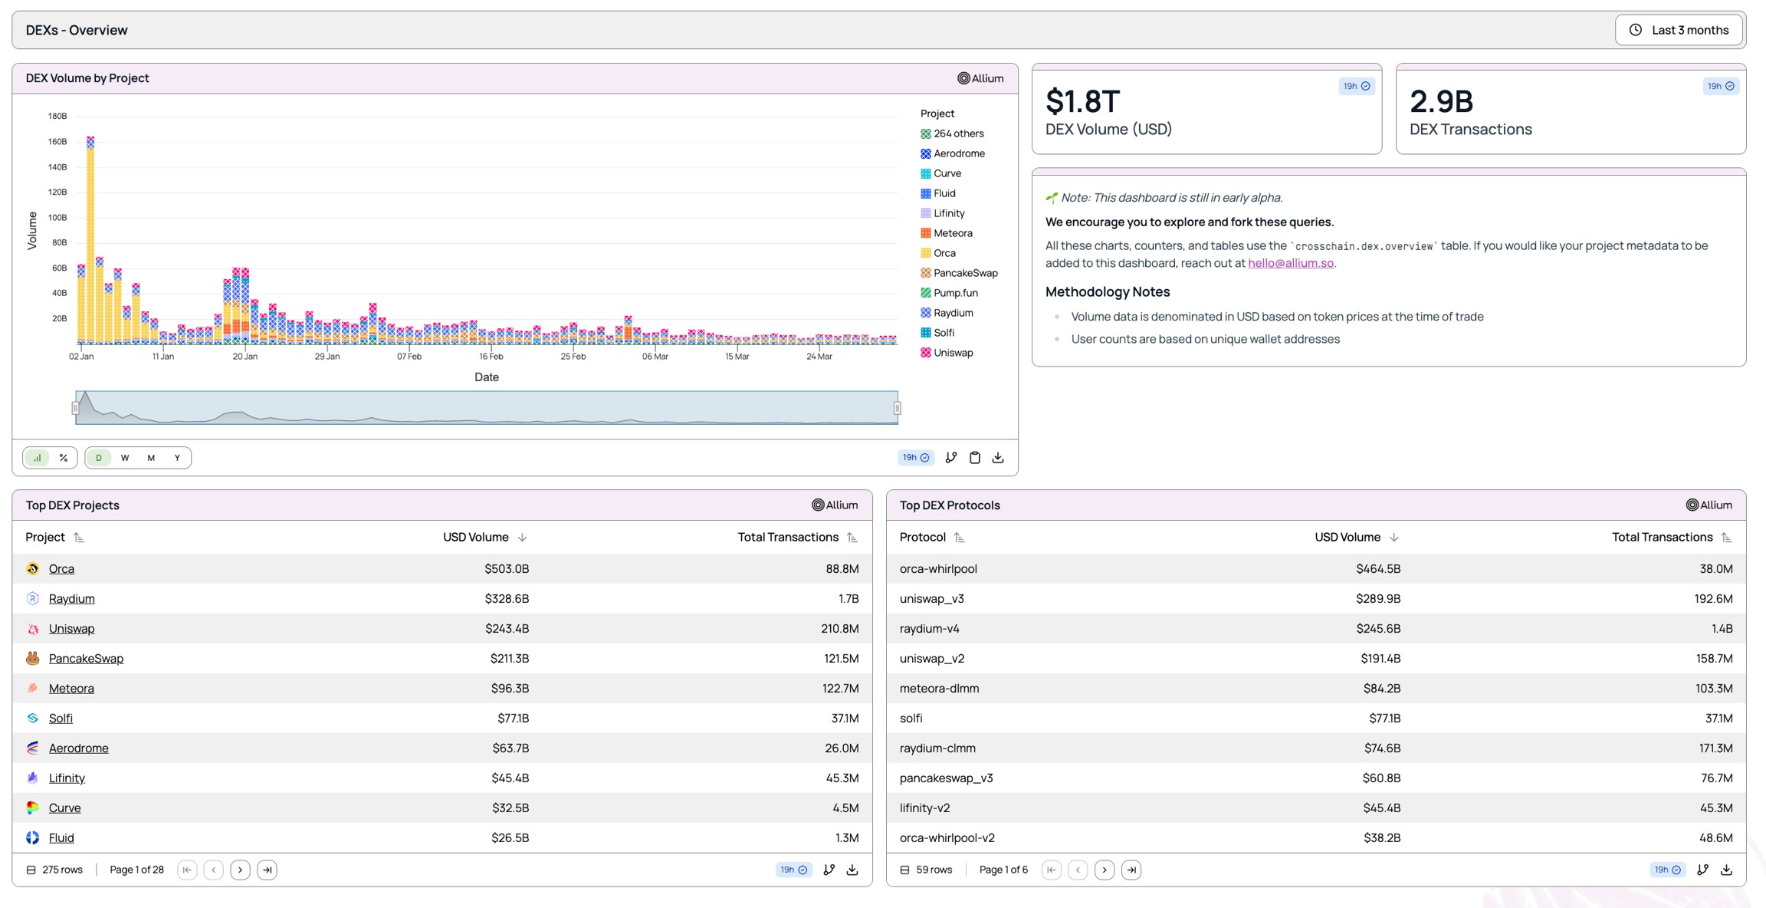Open the hello@allium.so email link

coord(1291,263)
